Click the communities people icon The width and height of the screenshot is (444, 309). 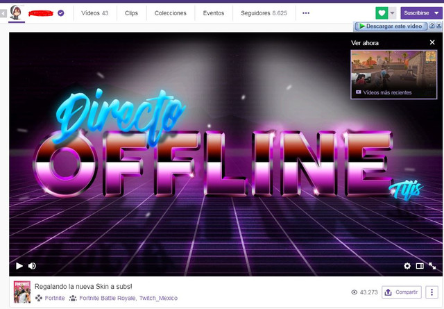73,298
